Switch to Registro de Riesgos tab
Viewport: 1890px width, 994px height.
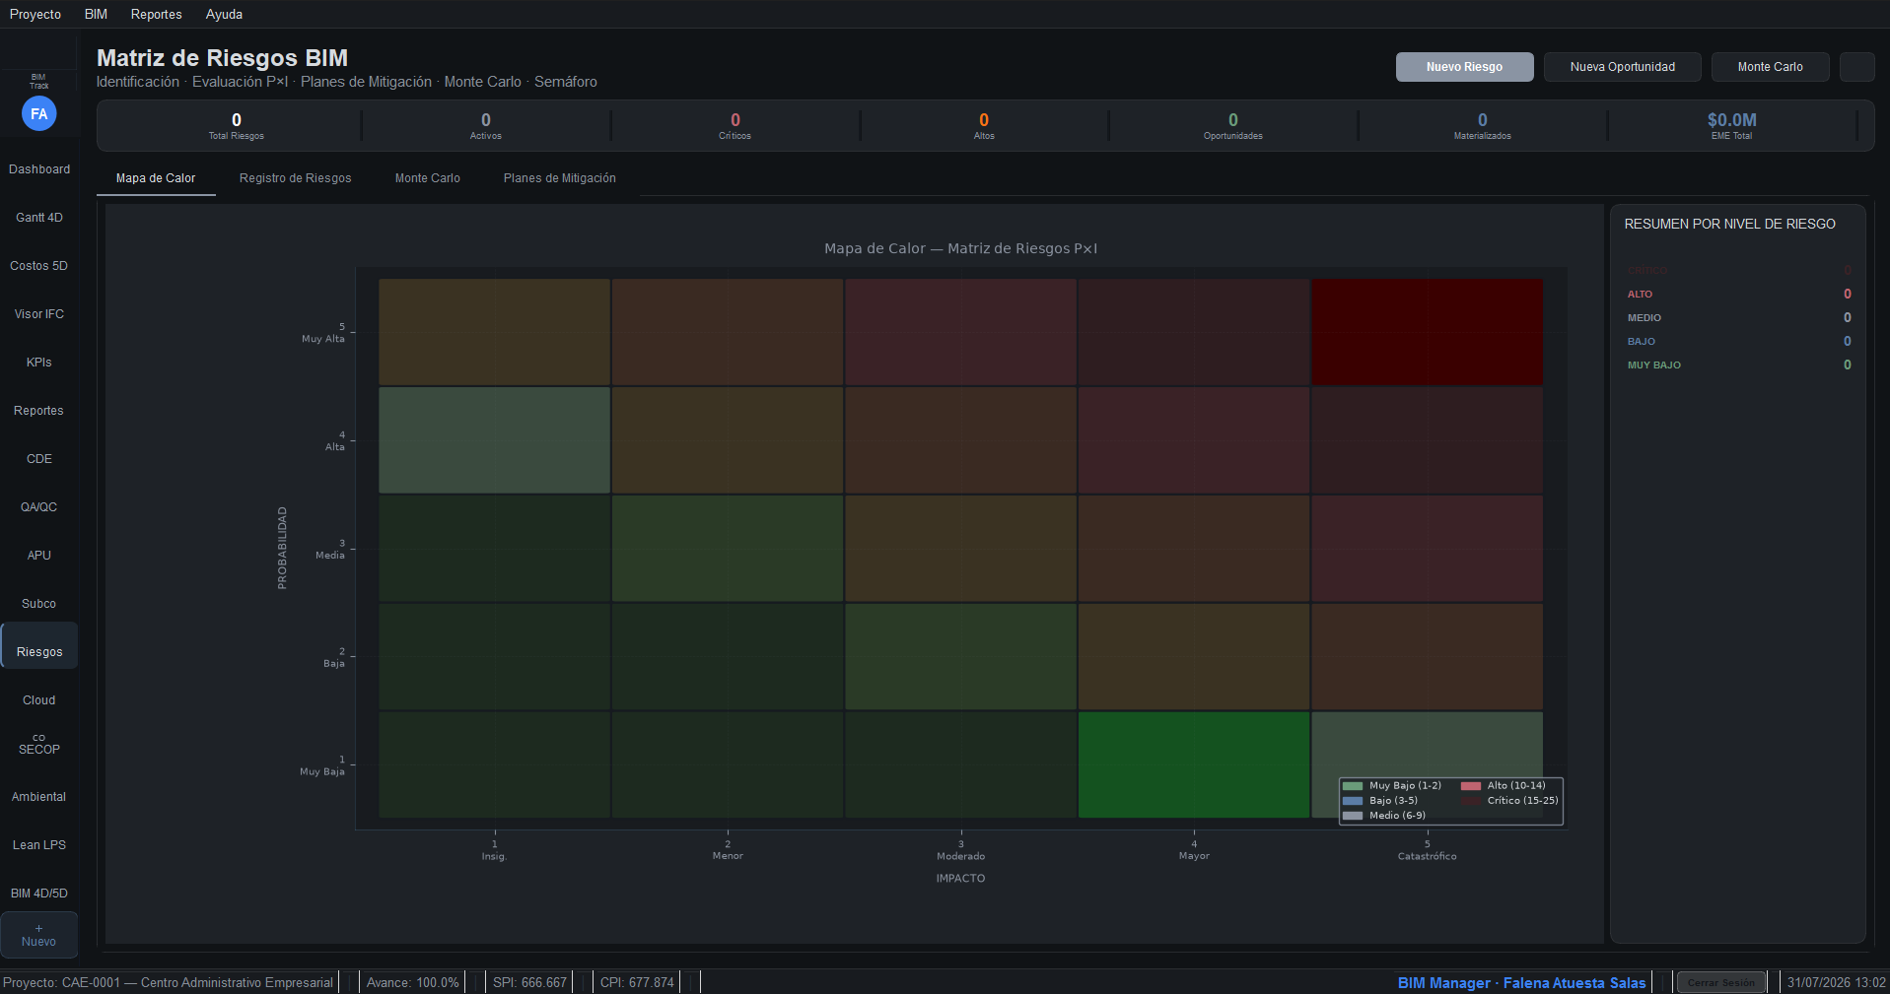(296, 178)
